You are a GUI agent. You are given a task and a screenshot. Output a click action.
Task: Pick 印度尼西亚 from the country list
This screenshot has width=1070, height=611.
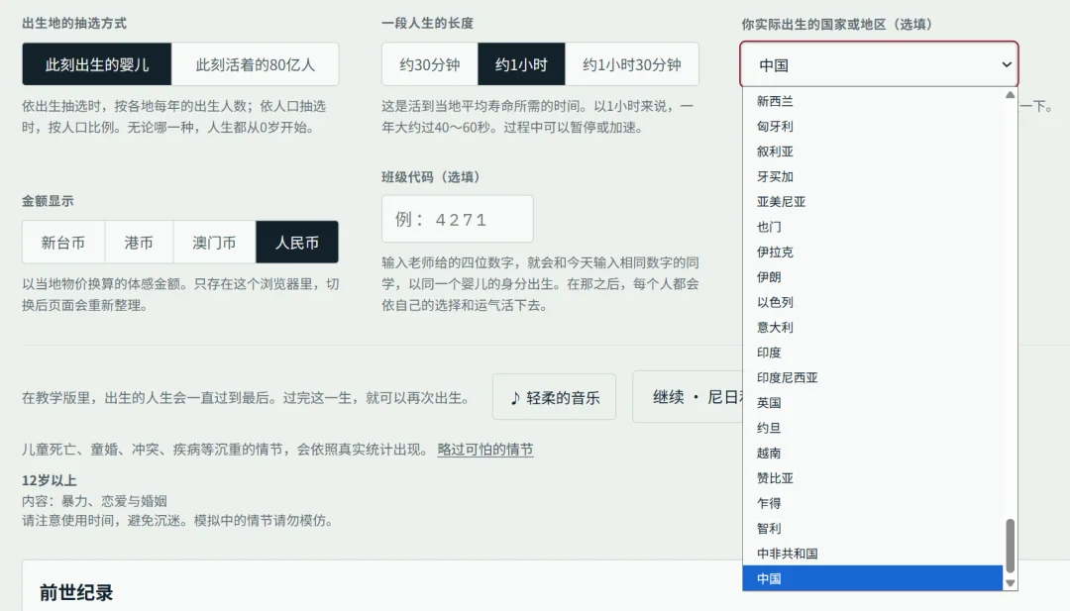(x=873, y=377)
